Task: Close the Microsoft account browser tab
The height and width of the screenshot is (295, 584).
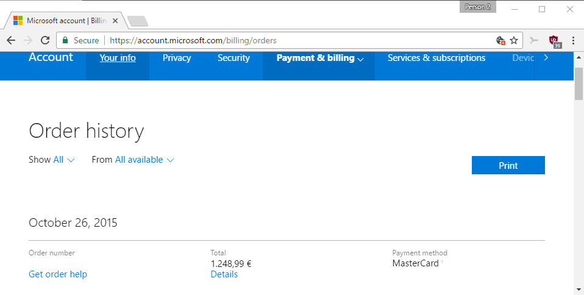Action: click(x=115, y=21)
